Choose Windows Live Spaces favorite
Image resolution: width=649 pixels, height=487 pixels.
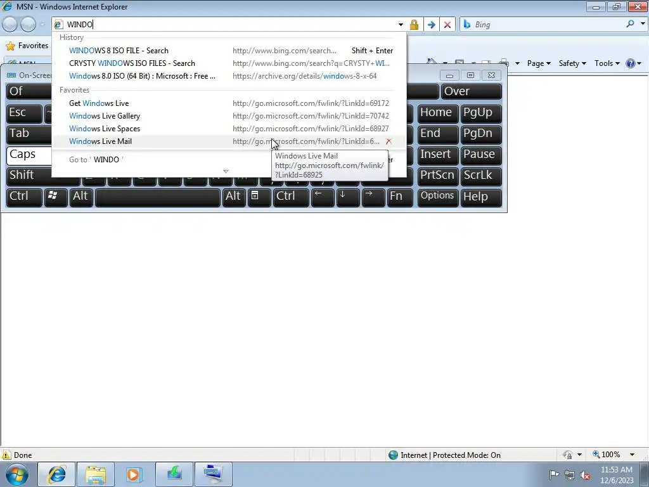coord(228,129)
